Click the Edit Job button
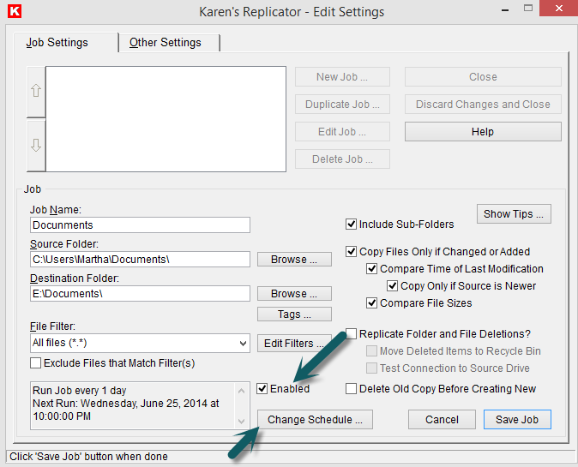This screenshot has width=578, height=467. tap(342, 132)
